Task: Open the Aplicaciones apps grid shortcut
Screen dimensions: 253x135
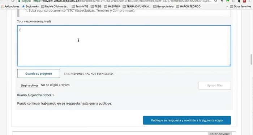Action: 10,6
